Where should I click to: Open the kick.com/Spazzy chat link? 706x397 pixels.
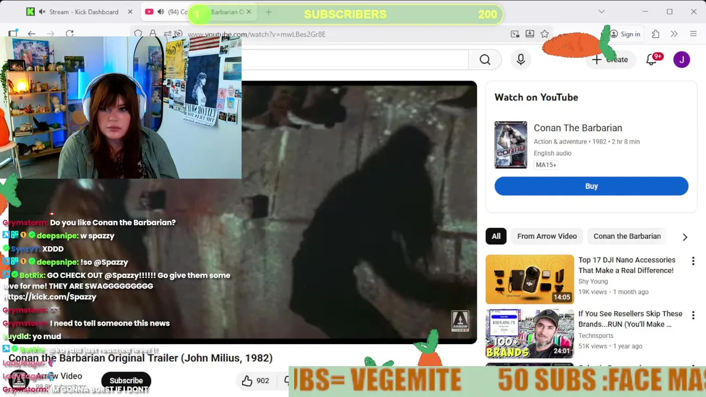[x=50, y=297]
